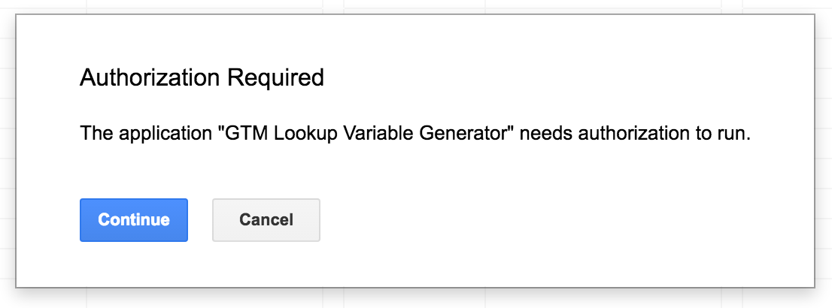Click the "Authorization Required" dialog heading
Viewport: 832px width, 308px height.
click(x=202, y=77)
